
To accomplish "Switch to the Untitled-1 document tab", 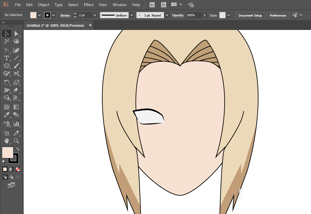I will point(55,25).
